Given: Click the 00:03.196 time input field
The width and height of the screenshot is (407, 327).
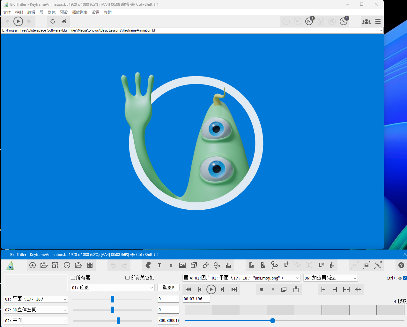Looking at the screenshot, I should [196, 299].
